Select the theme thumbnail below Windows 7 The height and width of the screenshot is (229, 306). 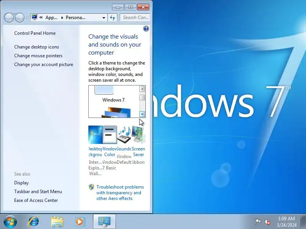click(x=116, y=112)
